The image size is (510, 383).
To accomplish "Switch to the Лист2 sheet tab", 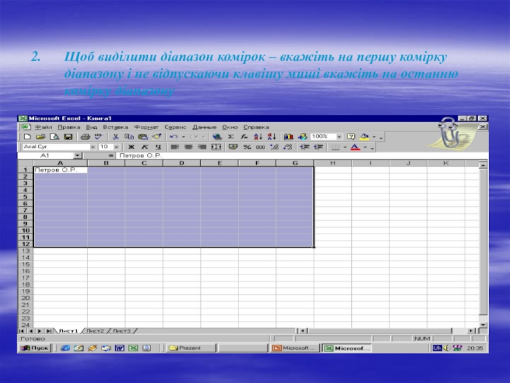I will 95,331.
